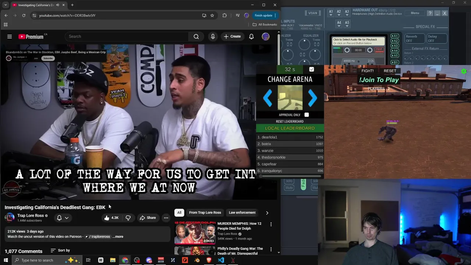Image resolution: width=471 pixels, height=265 pixels.
Task: Toggle recorder output A2 in Voicemeeter
Action: click(x=394, y=41)
